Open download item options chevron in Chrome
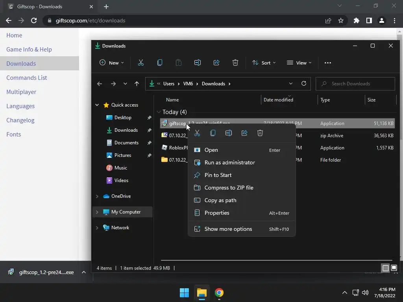 pyautogui.click(x=84, y=272)
